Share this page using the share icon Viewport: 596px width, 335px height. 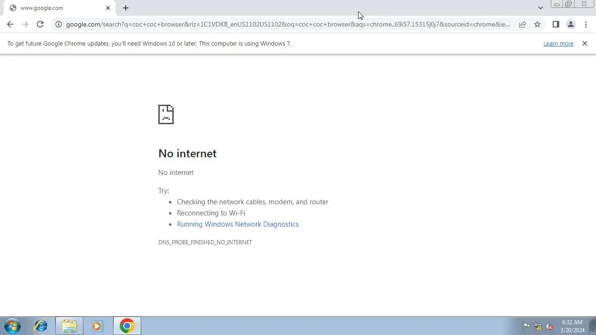(522, 24)
